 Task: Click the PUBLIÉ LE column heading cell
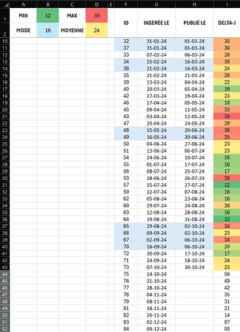194,23
